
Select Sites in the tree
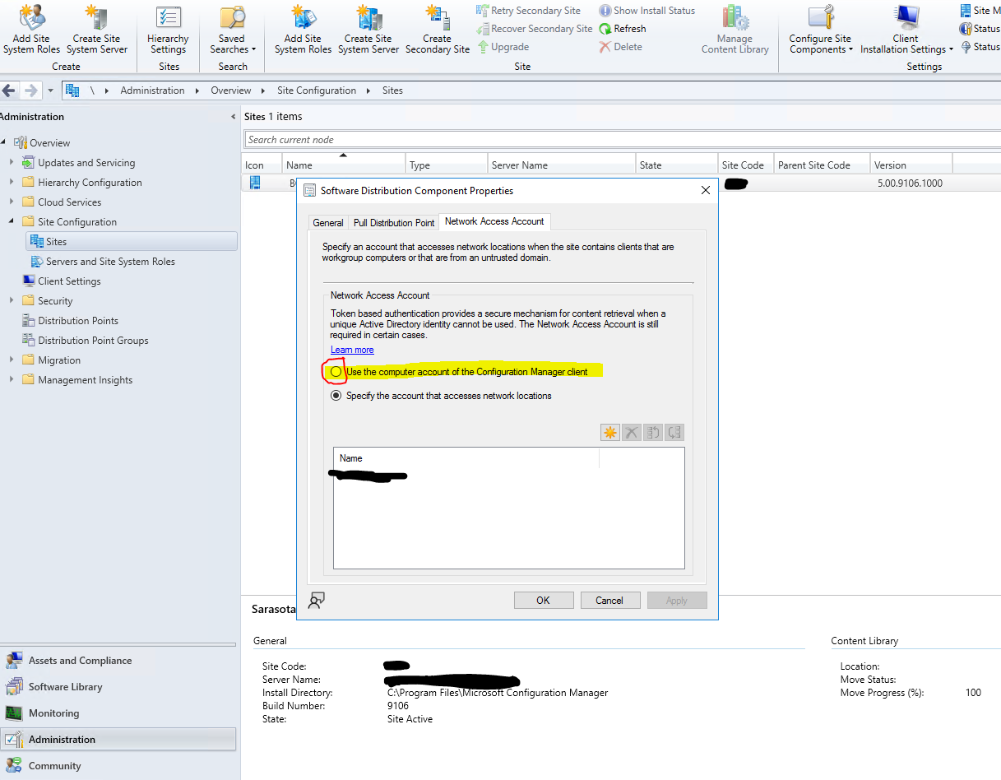(x=131, y=241)
